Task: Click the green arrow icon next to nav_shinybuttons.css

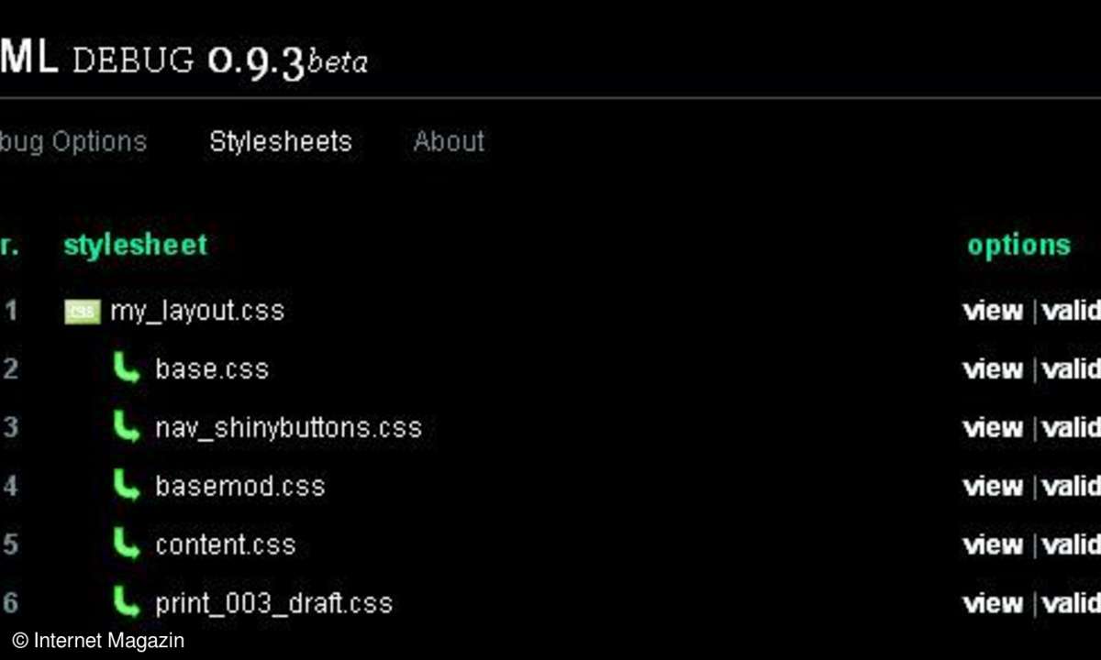Action: tap(127, 427)
